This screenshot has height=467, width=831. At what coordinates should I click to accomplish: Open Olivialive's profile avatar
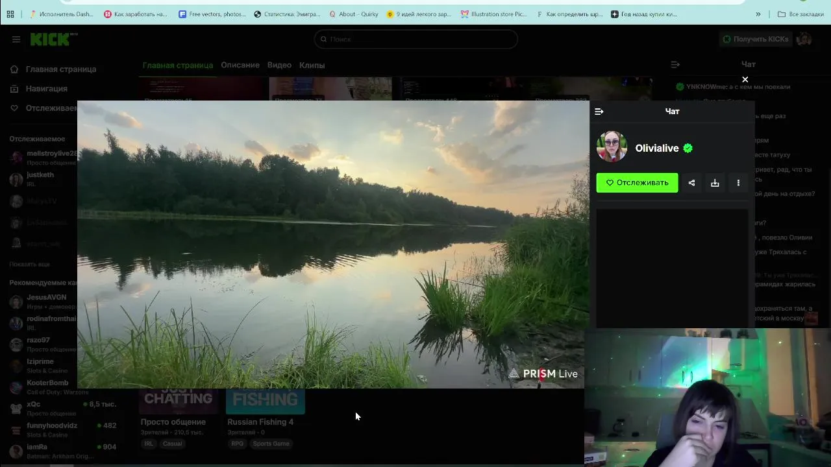coord(612,147)
